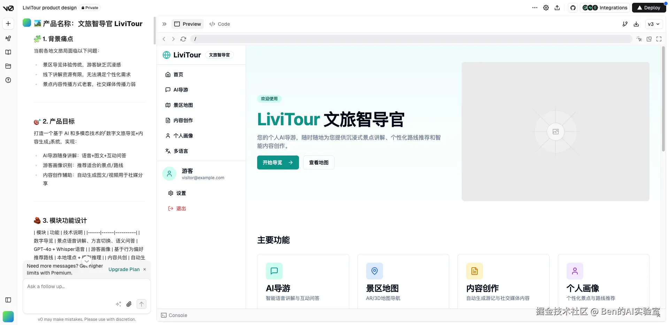Viewport: 669px width, 325px height.
Task: Open 设置 in the LiviTour sidebar
Action: click(201, 193)
